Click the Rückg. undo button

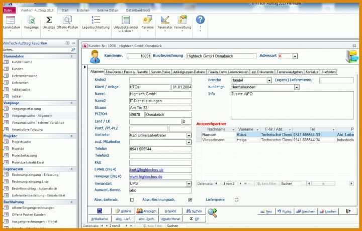(285, 211)
